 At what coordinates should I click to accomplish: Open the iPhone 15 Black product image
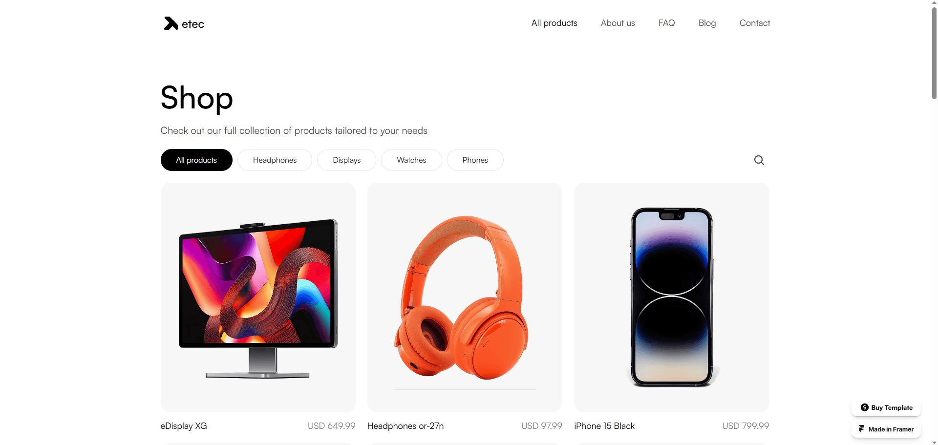(671, 297)
